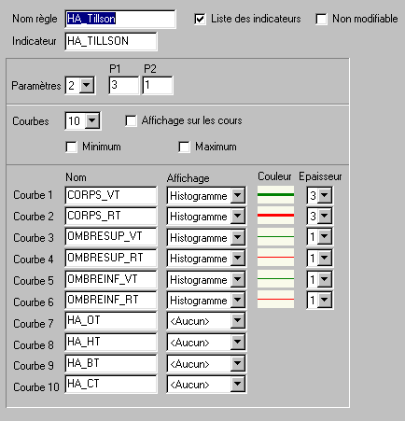The image size is (405, 421).
Task: Tick the Affichage sur les cours checkbox
Action: pos(131,120)
